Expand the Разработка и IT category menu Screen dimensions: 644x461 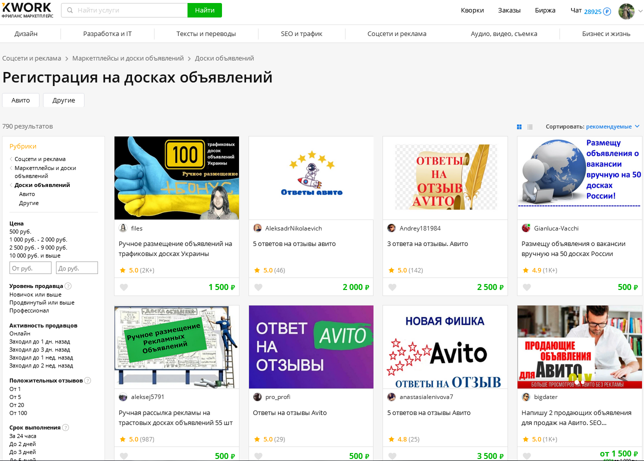pyautogui.click(x=107, y=34)
